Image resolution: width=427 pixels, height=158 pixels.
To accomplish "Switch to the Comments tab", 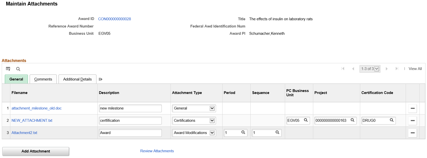I will [43, 79].
